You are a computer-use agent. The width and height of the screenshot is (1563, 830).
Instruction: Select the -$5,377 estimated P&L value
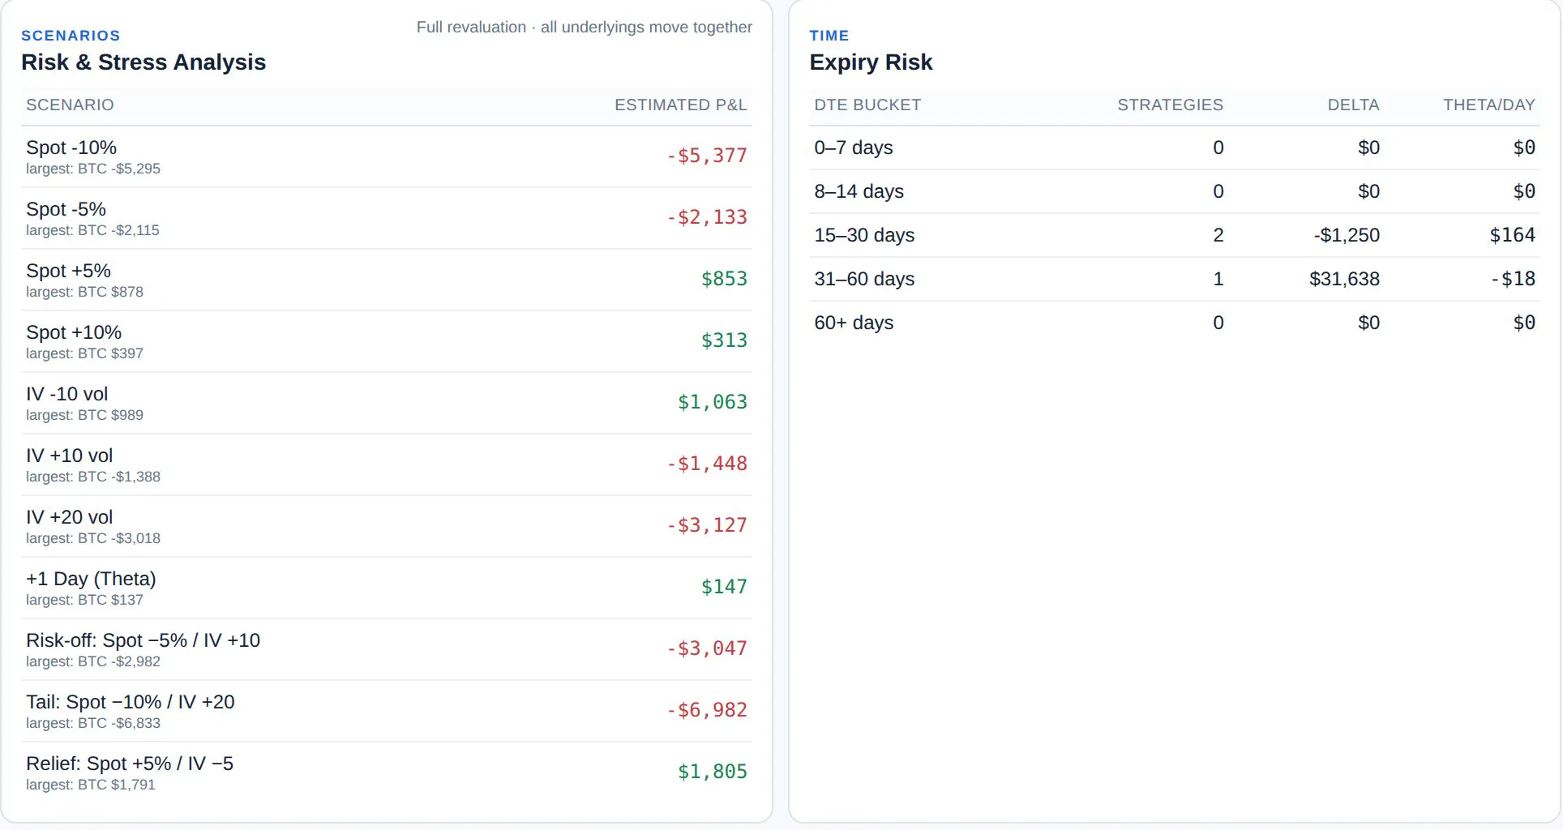(x=706, y=156)
